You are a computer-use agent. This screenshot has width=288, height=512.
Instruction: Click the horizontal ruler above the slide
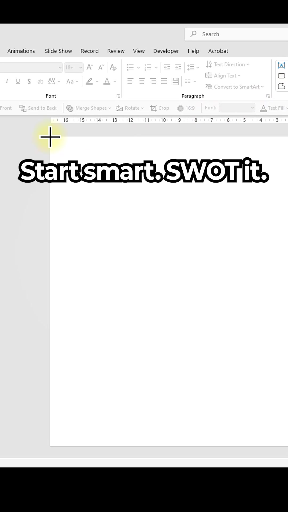pyautogui.click(x=169, y=120)
